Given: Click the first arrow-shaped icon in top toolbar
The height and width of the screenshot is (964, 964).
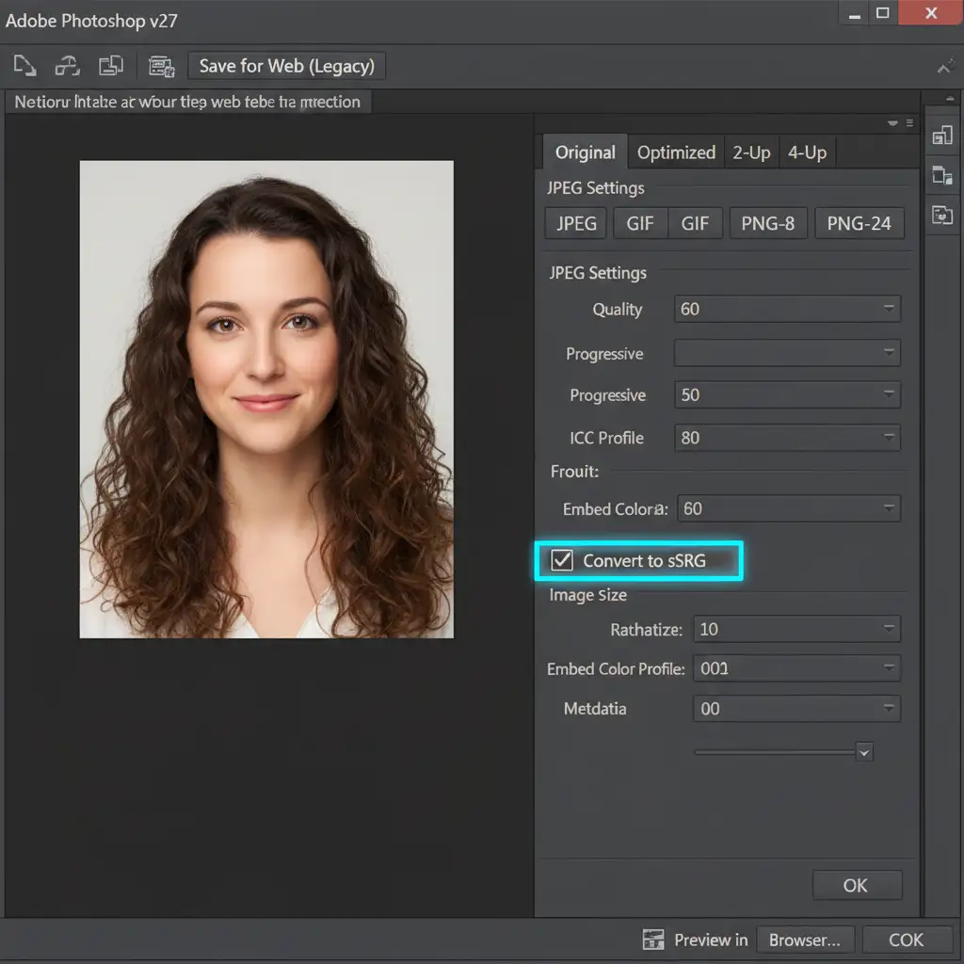Looking at the screenshot, I should (x=24, y=66).
